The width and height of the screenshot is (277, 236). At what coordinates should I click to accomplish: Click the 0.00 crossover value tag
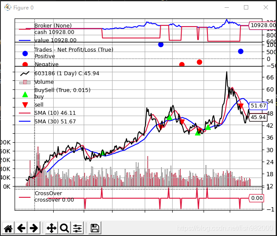click(x=256, y=198)
